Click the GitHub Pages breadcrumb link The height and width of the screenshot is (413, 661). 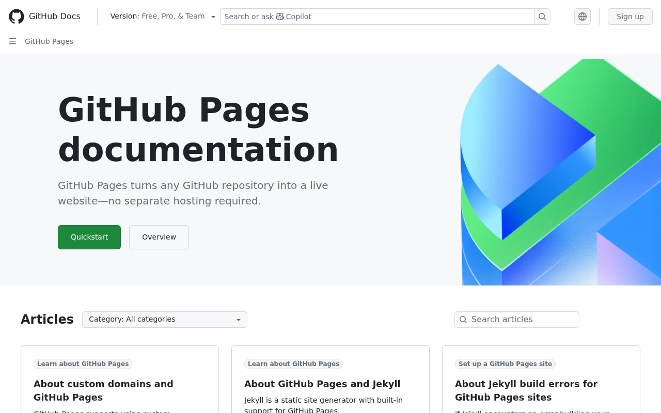click(x=49, y=41)
